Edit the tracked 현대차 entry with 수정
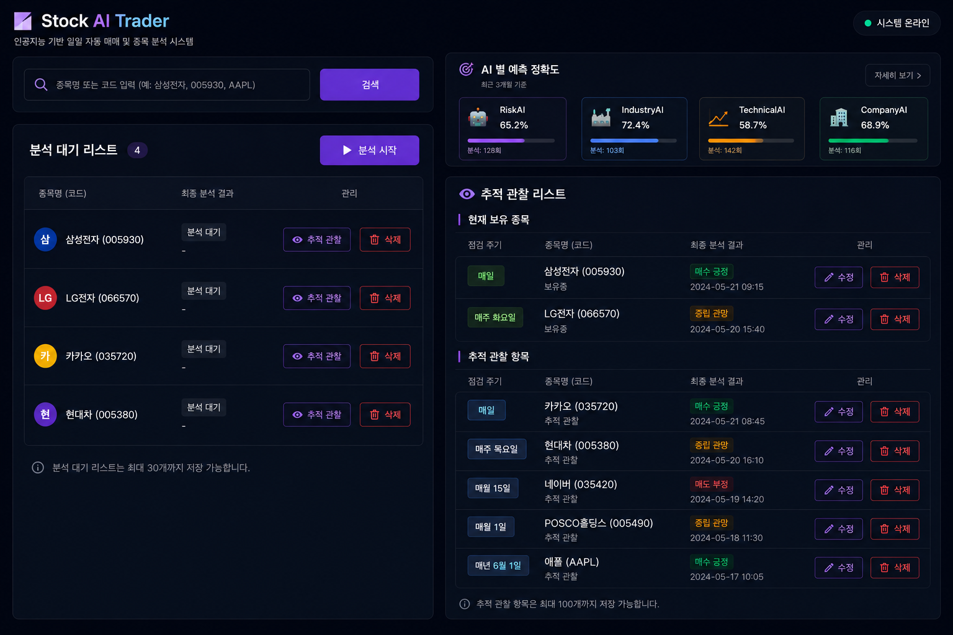The width and height of the screenshot is (953, 635). tap(839, 451)
